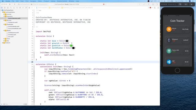Open the Source Control navigator
Screen dimensions: 196x110
pos(5,8)
